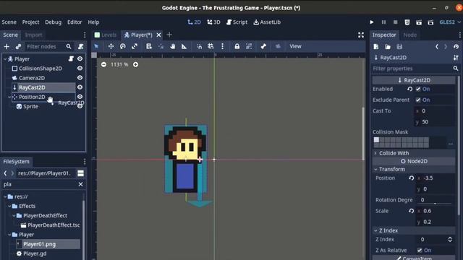The height and width of the screenshot is (260, 463).
Task: Toggle Exclude Parent checkbox
Action: tap(418, 100)
